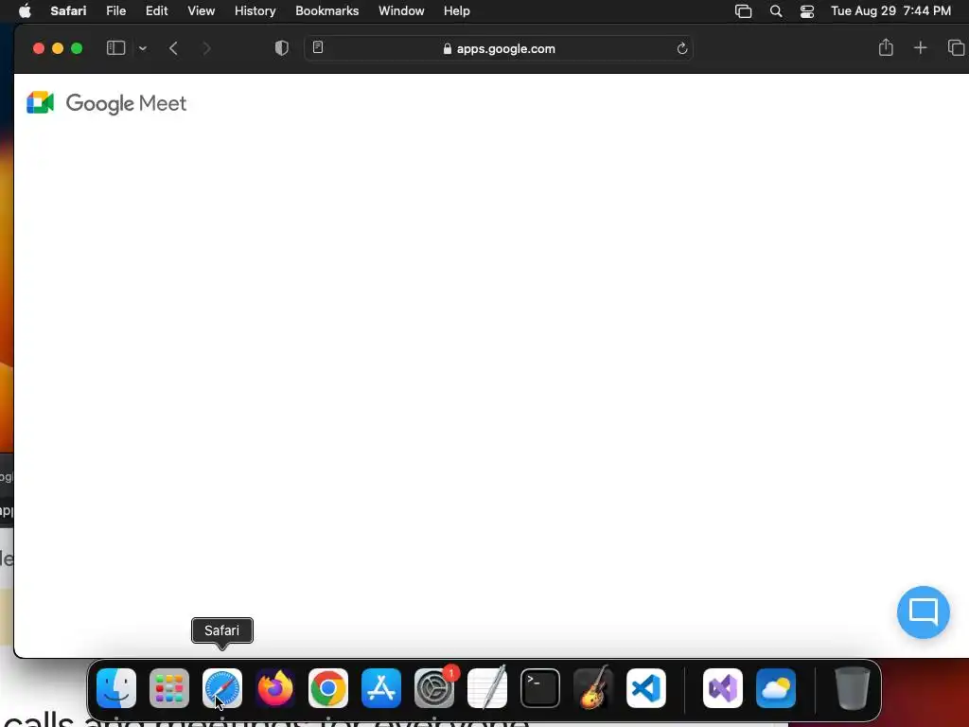Minimize the Safari window with the yellow button
Image resolution: width=969 pixels, height=727 pixels.
[x=58, y=48]
